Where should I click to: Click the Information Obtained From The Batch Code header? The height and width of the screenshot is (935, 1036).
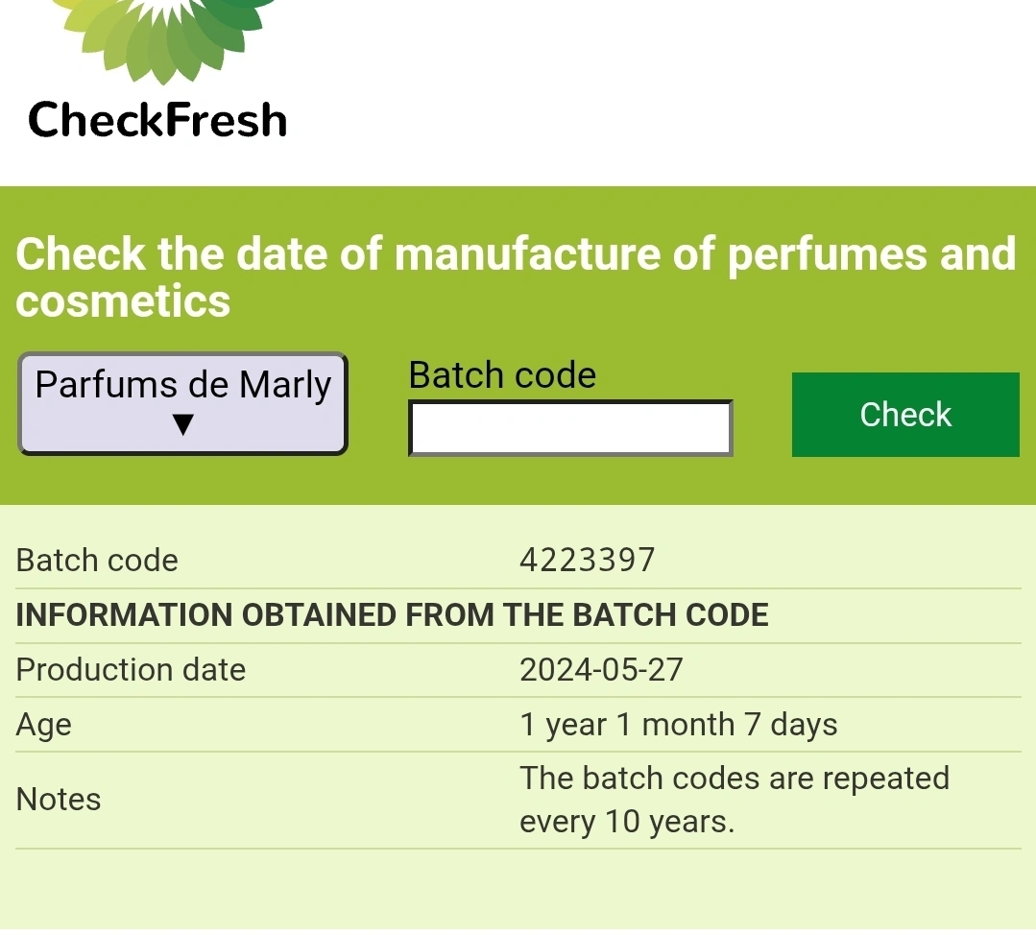tap(392, 615)
